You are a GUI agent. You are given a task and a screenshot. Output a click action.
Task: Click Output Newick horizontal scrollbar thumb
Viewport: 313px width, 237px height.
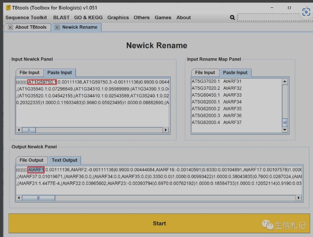[x=38, y=198]
